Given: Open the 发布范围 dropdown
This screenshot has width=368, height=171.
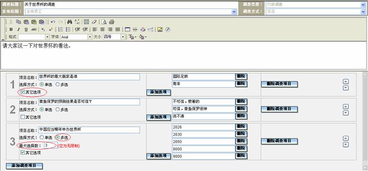Looking at the screenshot, I should point(234,11).
